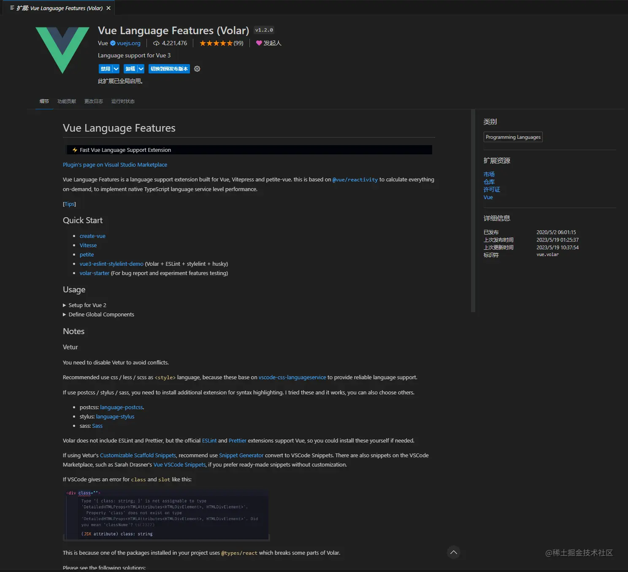This screenshot has height=572, width=628.
Task: Open the dropdown arrow beside 禁用
Action: [116, 69]
